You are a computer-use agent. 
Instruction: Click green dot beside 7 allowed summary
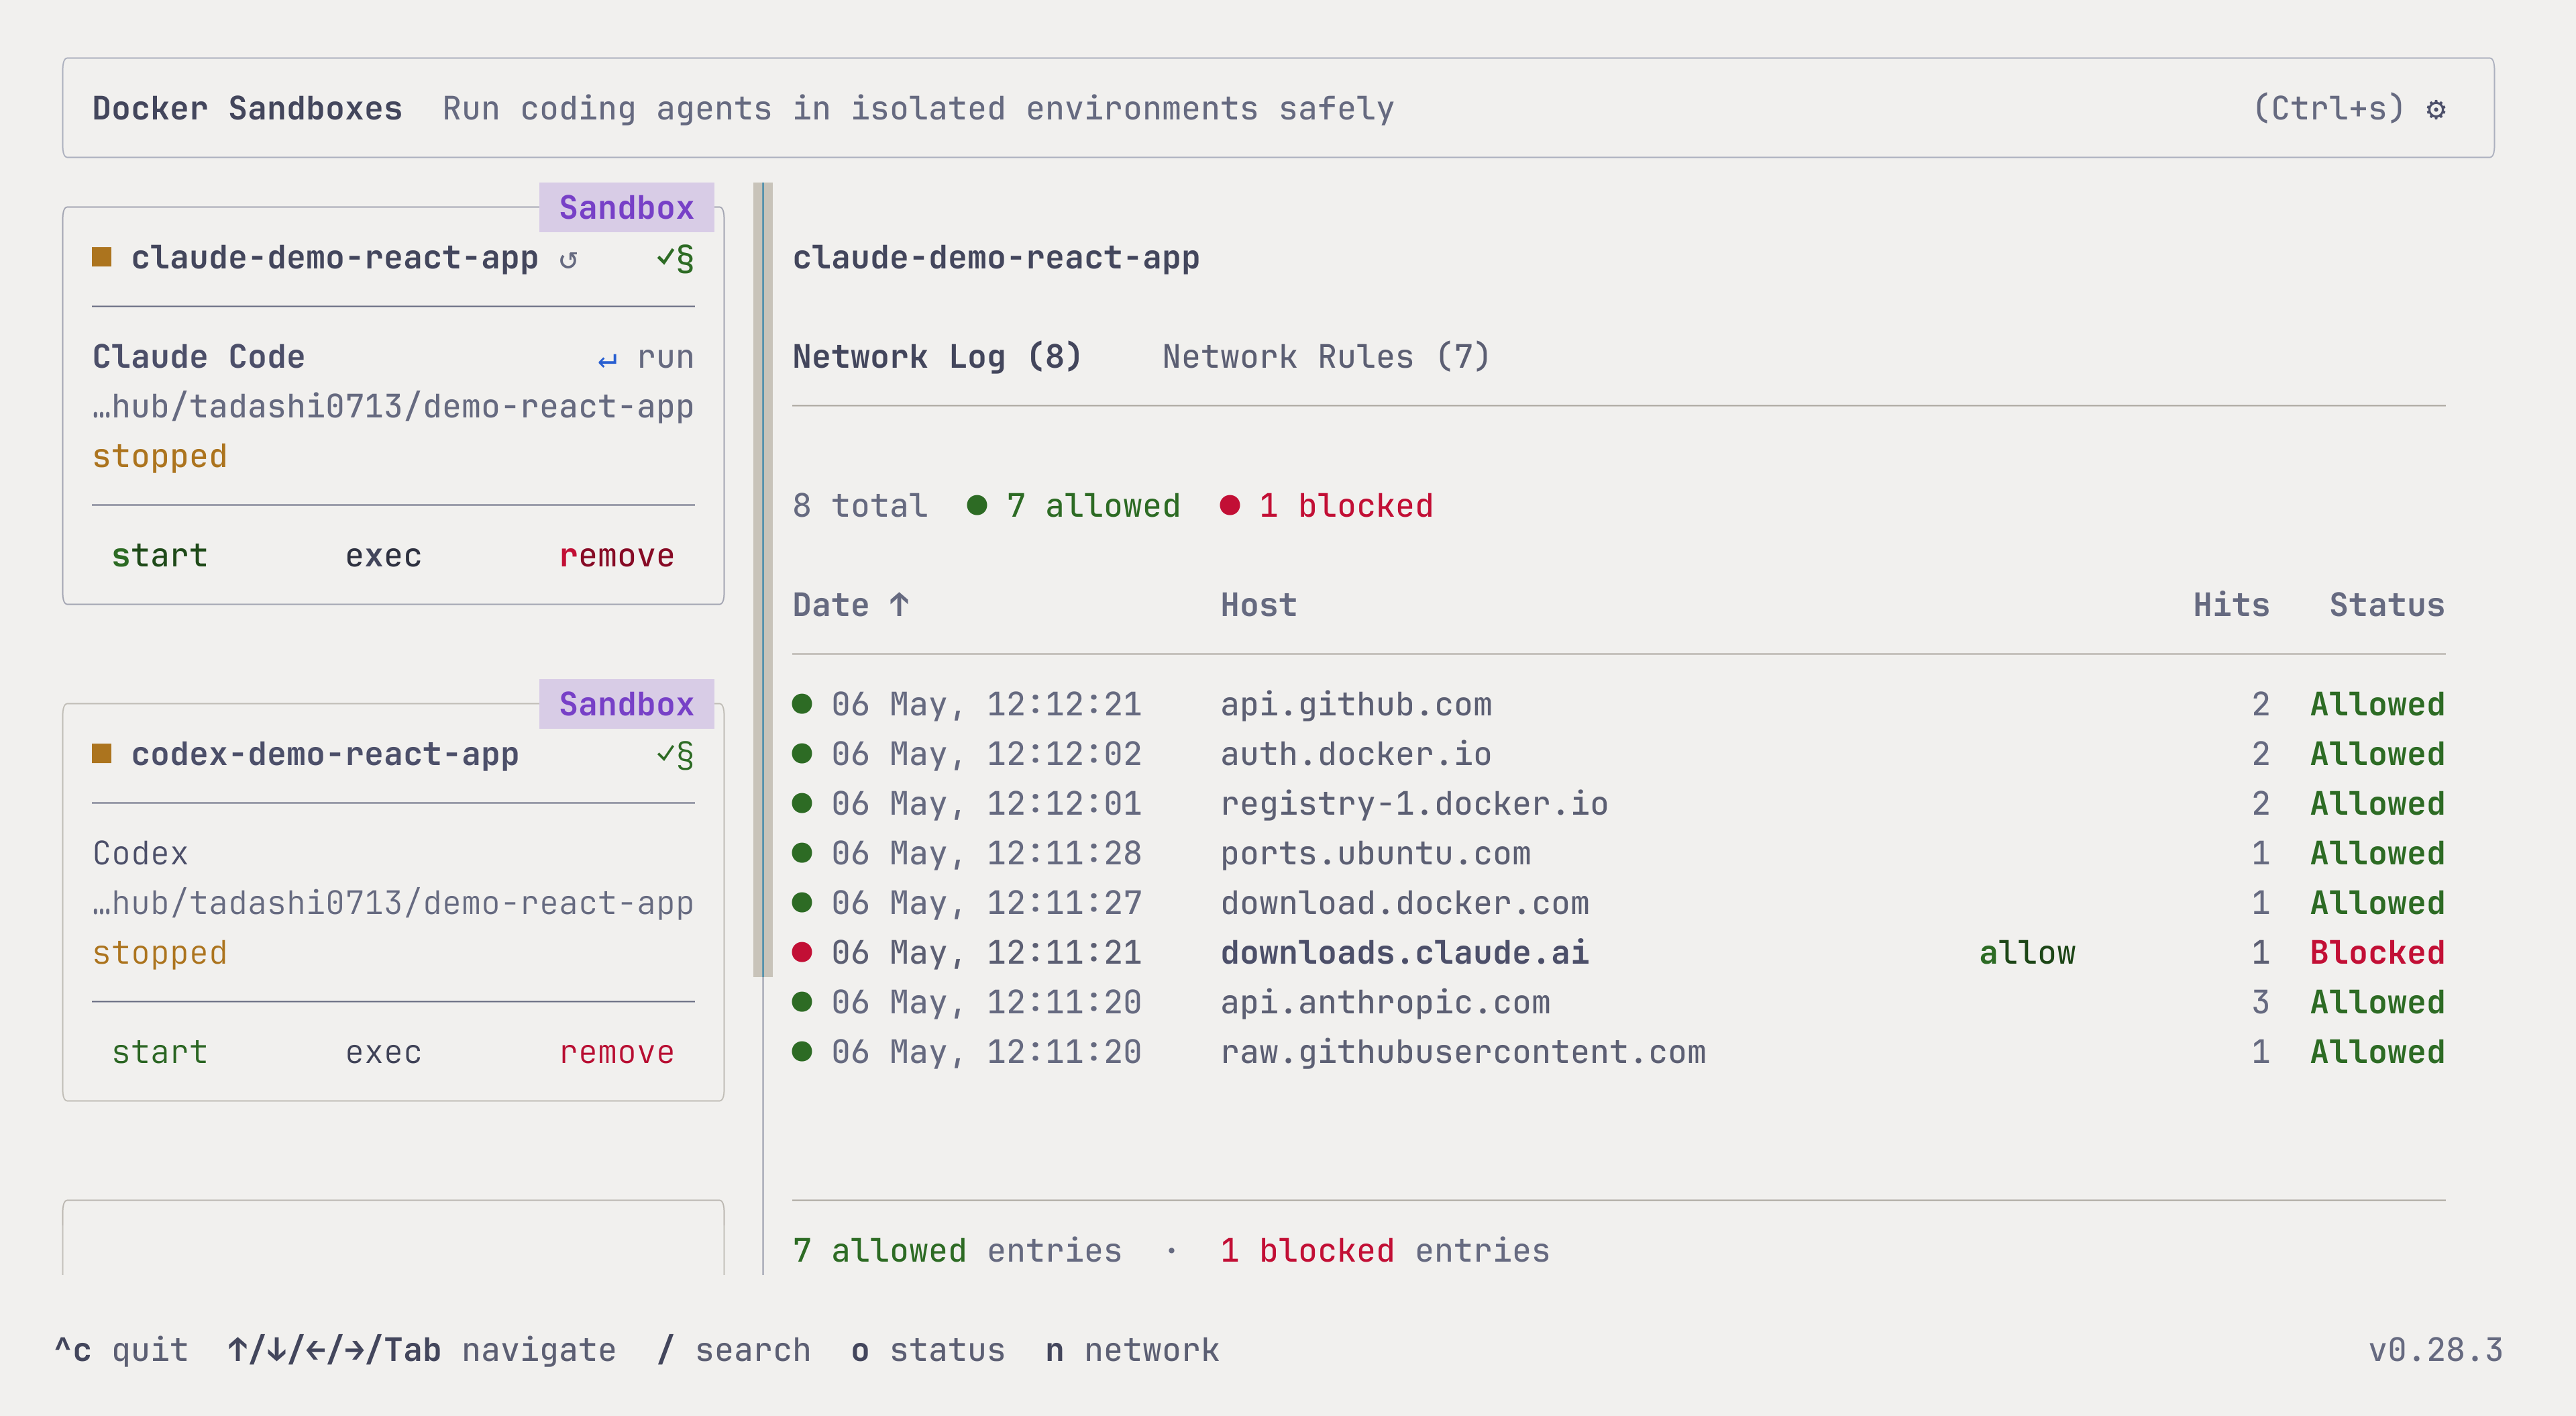click(x=977, y=505)
